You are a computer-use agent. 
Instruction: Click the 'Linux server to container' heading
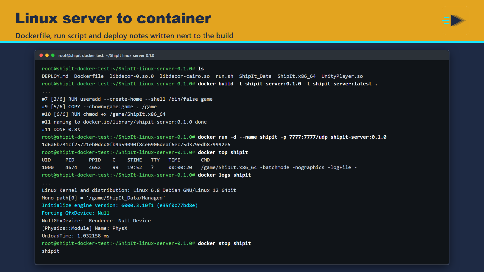[x=113, y=18]
